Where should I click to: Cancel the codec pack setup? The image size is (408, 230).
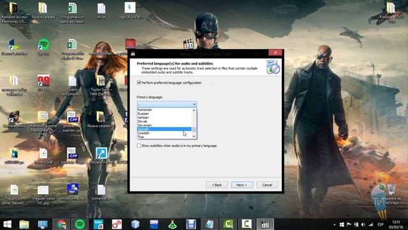(267, 185)
